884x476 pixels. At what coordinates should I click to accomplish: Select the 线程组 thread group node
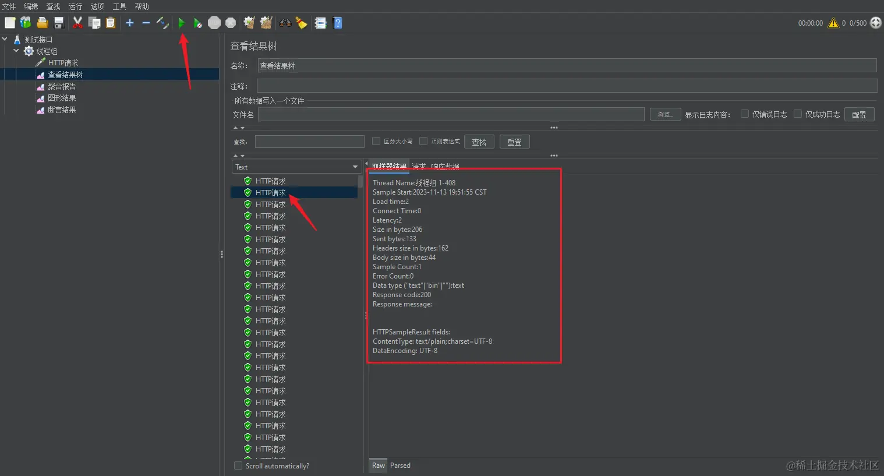pos(47,51)
